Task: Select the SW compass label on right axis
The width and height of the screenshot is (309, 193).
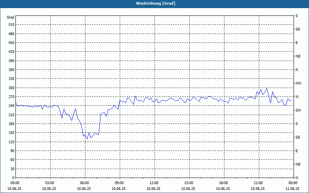Action: click(x=298, y=110)
